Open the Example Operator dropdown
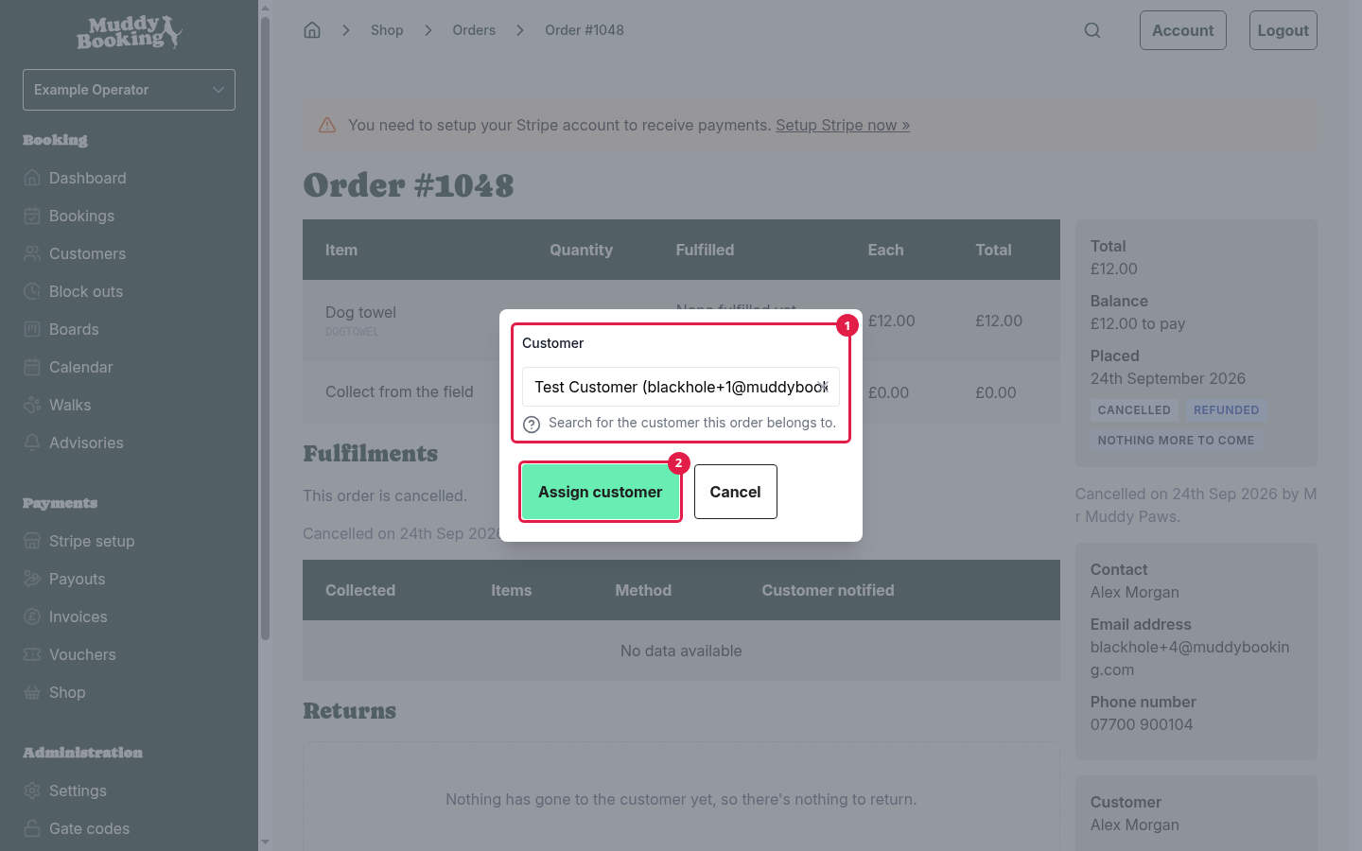Viewport: 1362px width, 851px height. (x=129, y=90)
